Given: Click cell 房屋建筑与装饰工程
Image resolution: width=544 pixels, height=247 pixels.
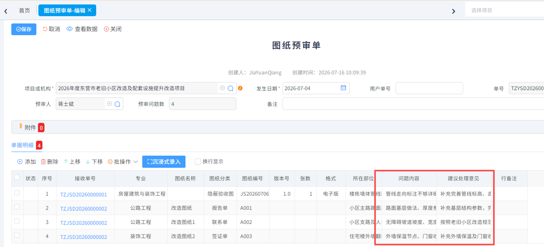Looking at the screenshot, I should coord(142,194).
